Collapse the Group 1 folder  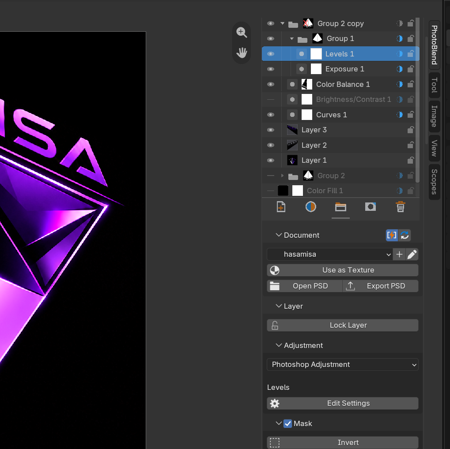[292, 38]
